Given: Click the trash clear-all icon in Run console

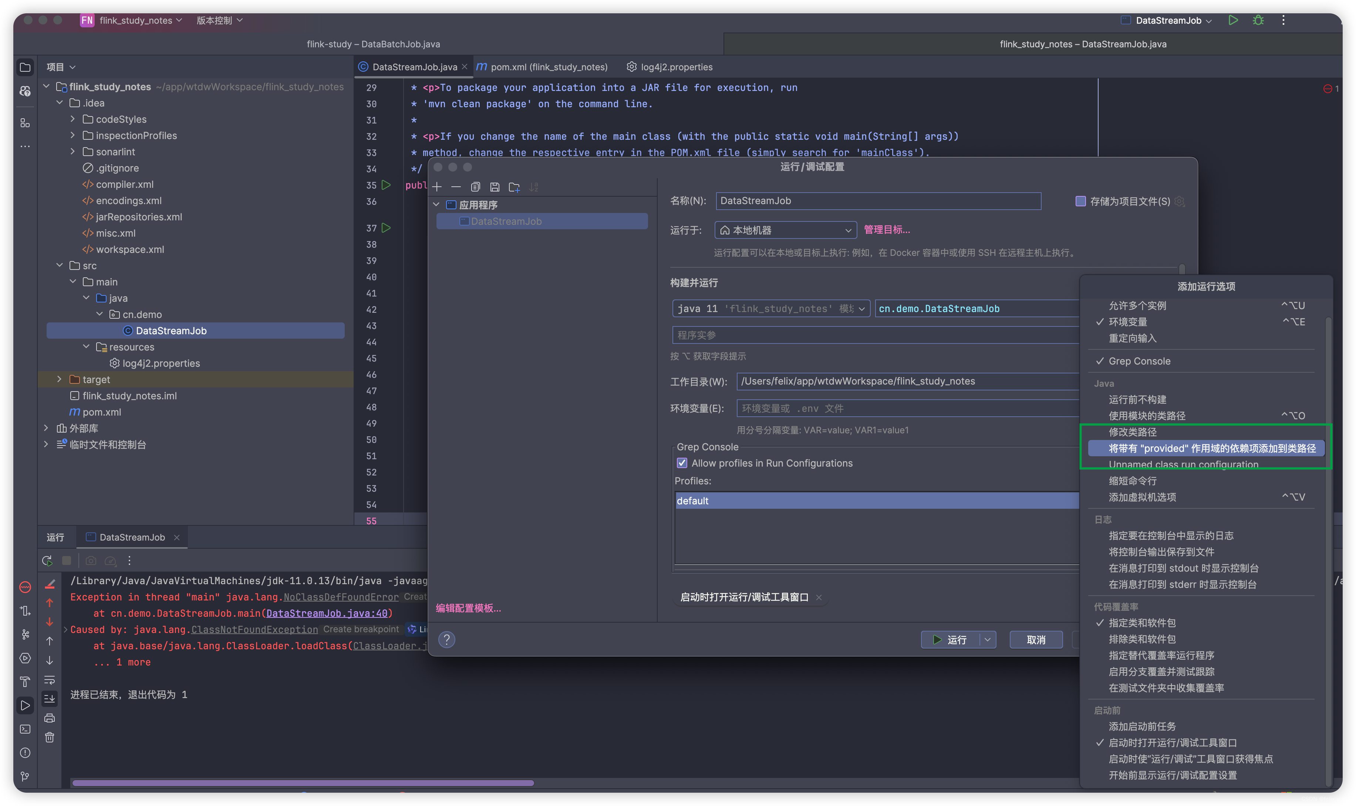Looking at the screenshot, I should pos(50,737).
